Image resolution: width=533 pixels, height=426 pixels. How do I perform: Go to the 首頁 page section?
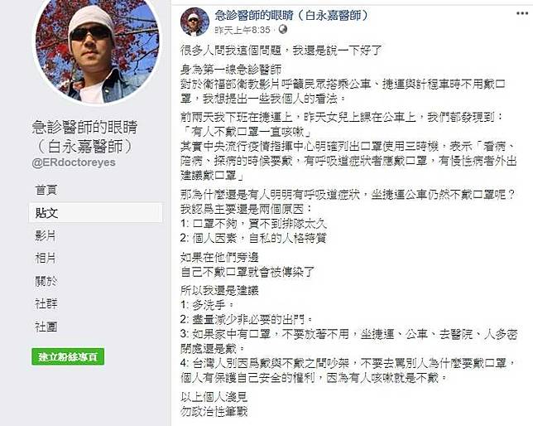point(46,190)
